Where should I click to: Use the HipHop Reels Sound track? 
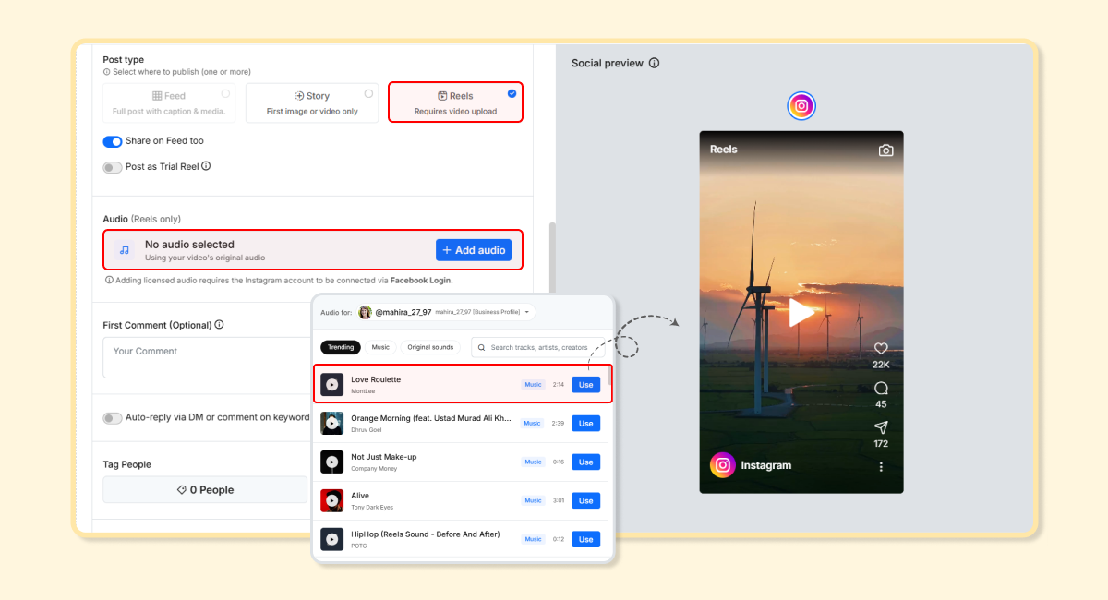(585, 539)
